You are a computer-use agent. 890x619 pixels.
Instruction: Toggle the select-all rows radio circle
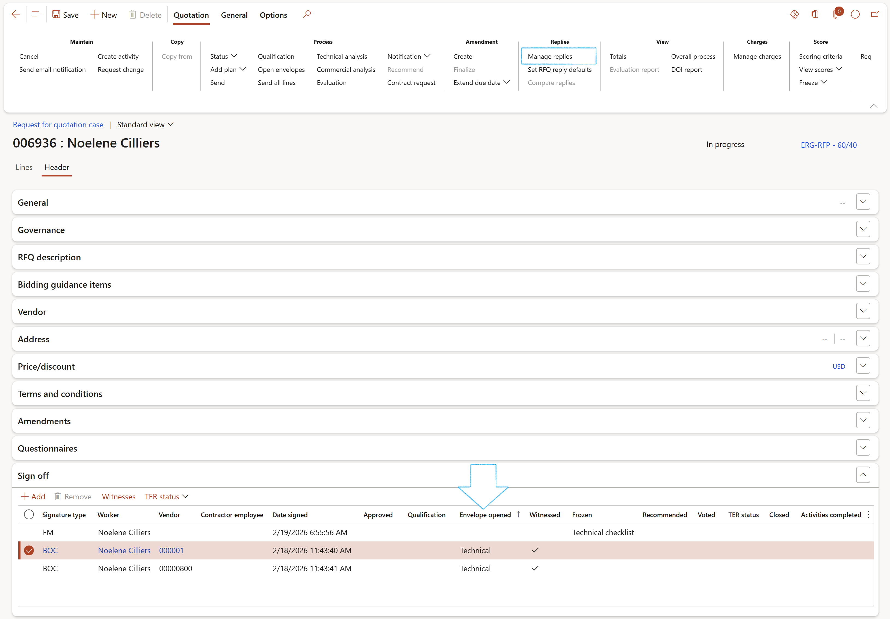pyautogui.click(x=29, y=515)
